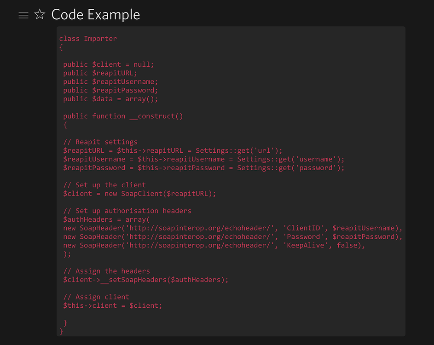Click 'public $reapitPassword;' line
Image resolution: width=434 pixels, height=345 pixels.
pyautogui.click(x=110, y=90)
